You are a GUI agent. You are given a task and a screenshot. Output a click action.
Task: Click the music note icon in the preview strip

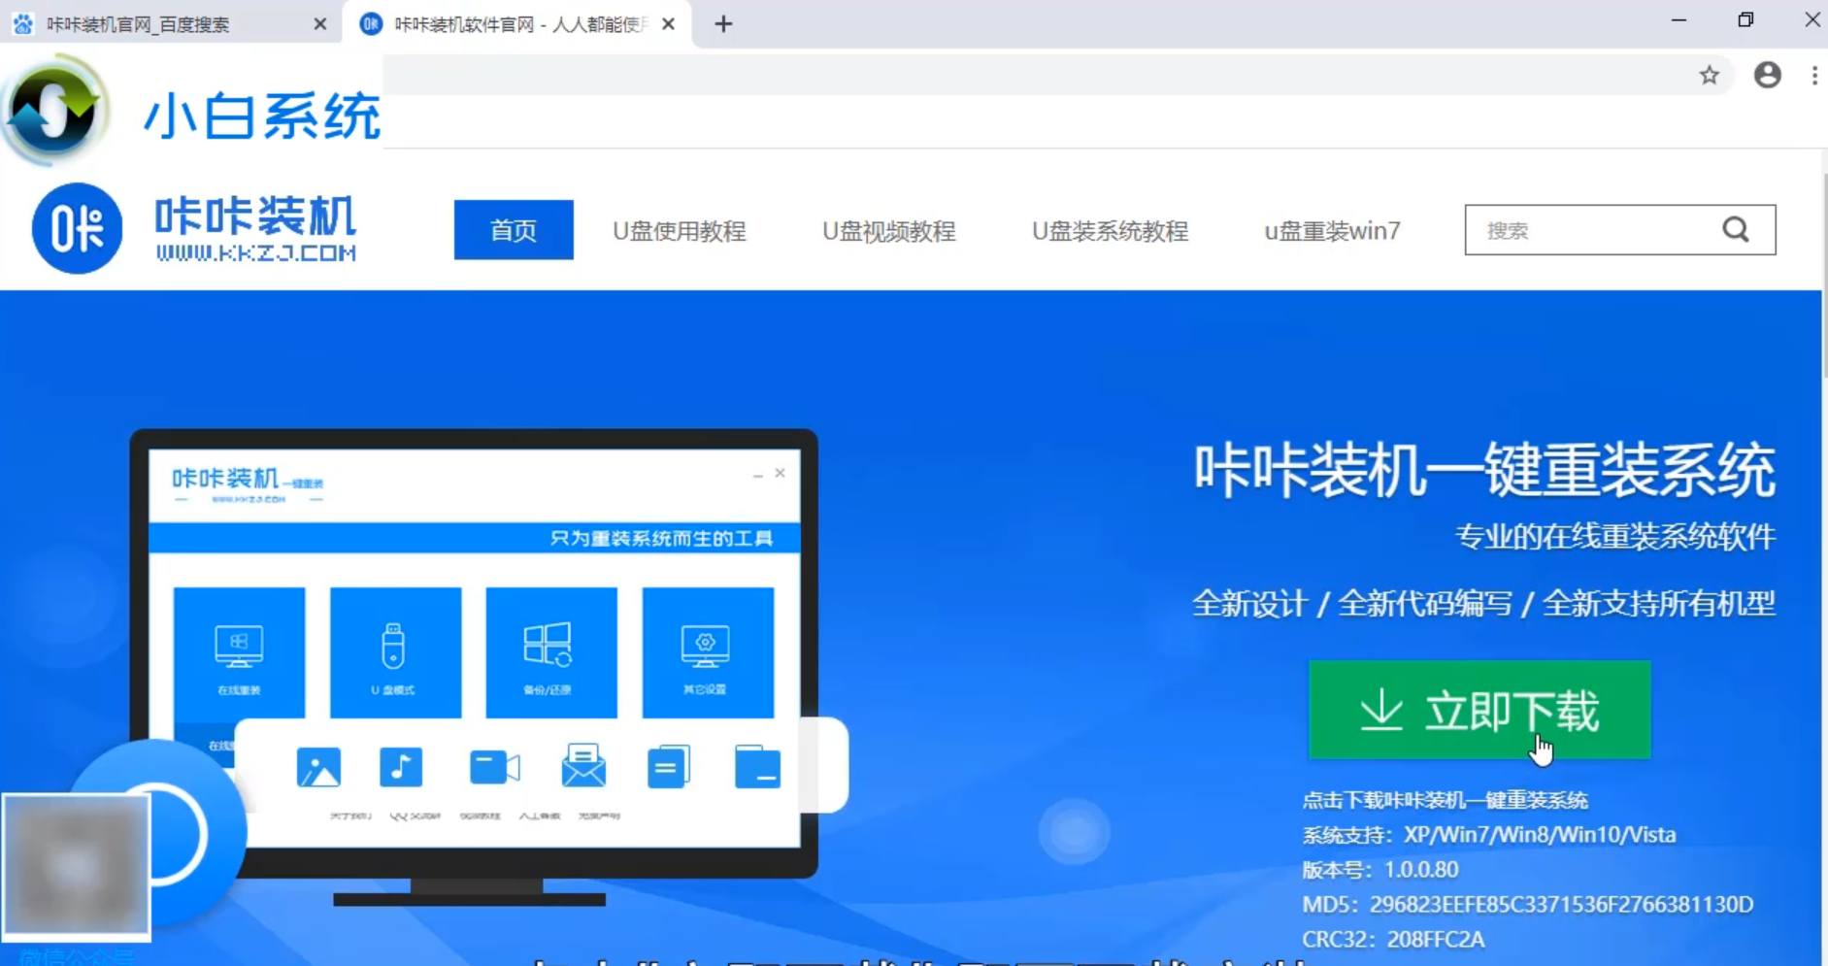(401, 767)
